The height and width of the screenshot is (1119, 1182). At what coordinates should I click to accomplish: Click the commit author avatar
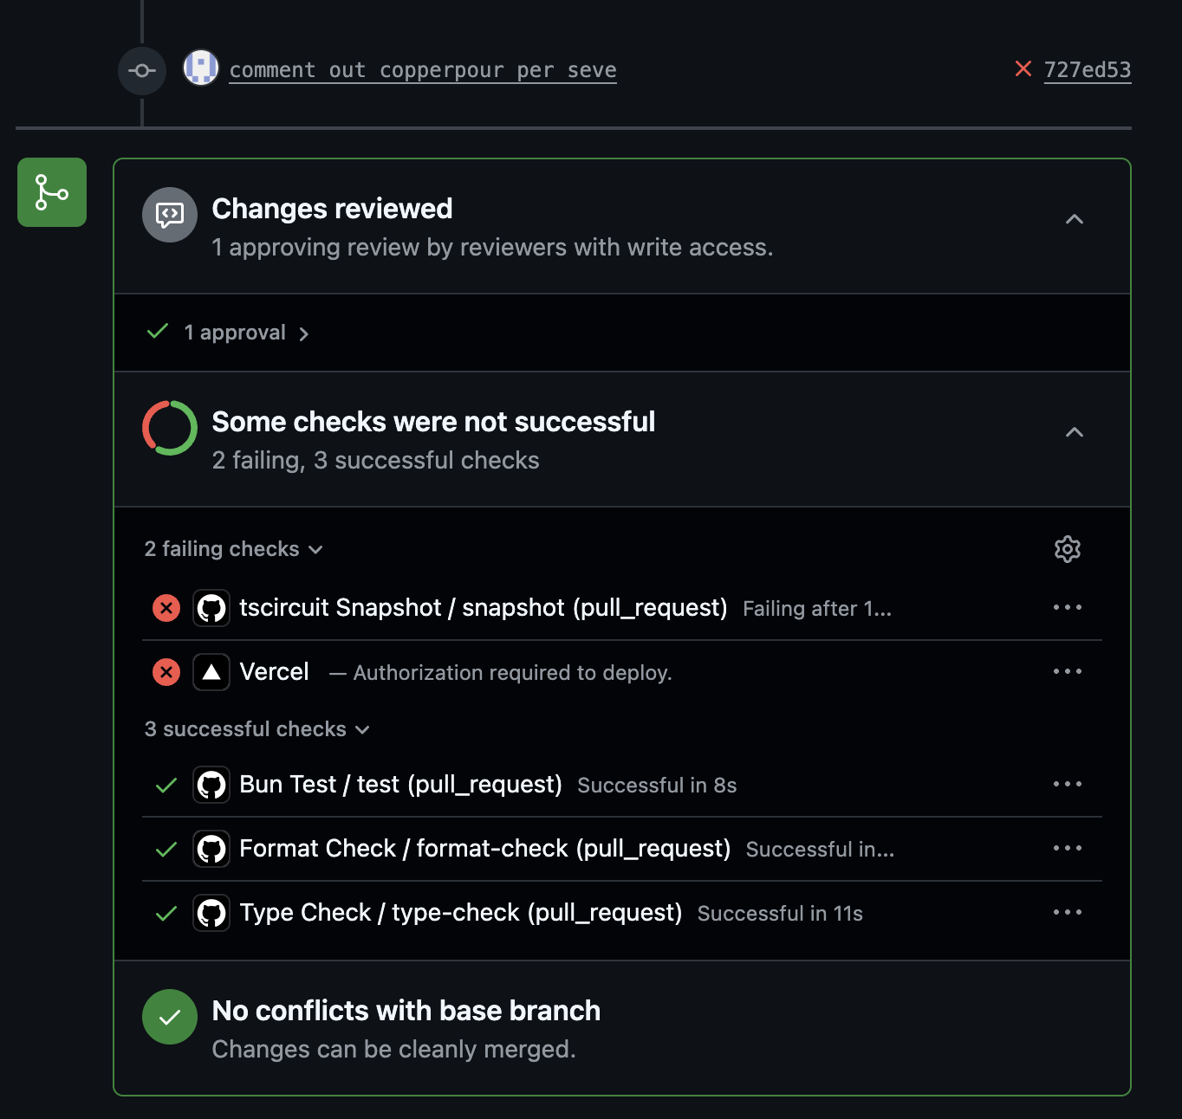coord(201,68)
